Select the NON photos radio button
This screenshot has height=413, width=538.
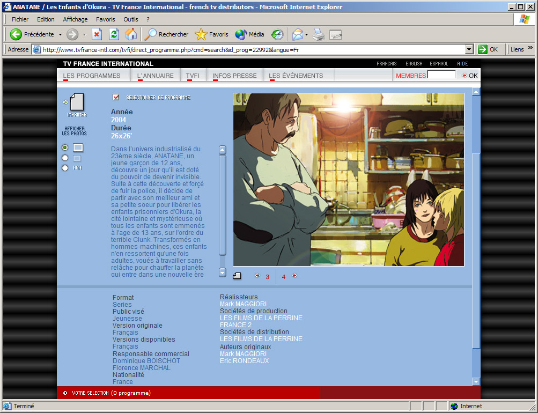[x=65, y=168]
